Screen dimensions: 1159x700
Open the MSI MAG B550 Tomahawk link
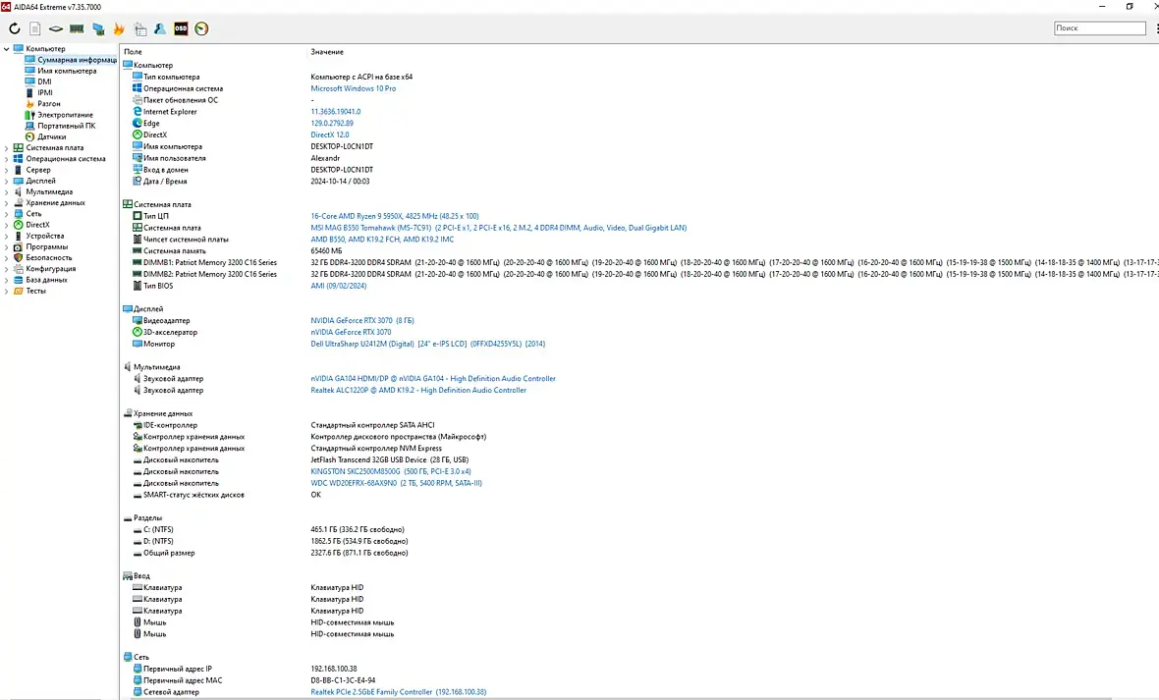(x=498, y=228)
